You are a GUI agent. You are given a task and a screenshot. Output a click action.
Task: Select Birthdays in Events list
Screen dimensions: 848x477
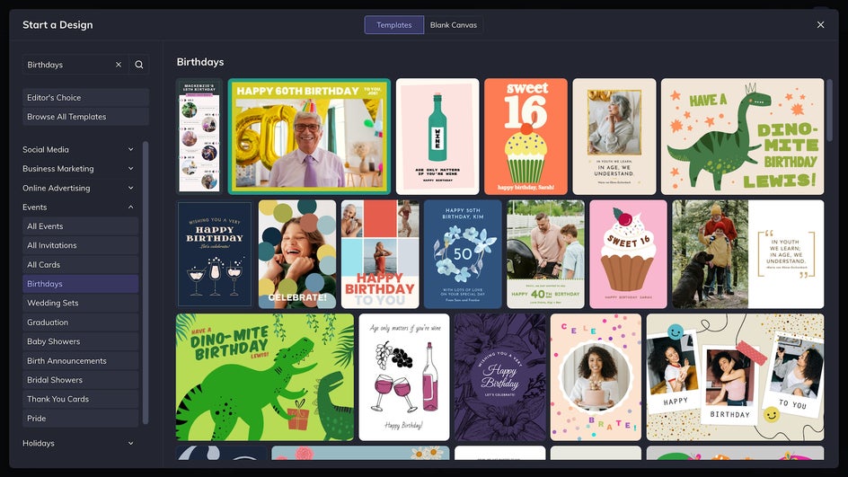click(x=81, y=284)
